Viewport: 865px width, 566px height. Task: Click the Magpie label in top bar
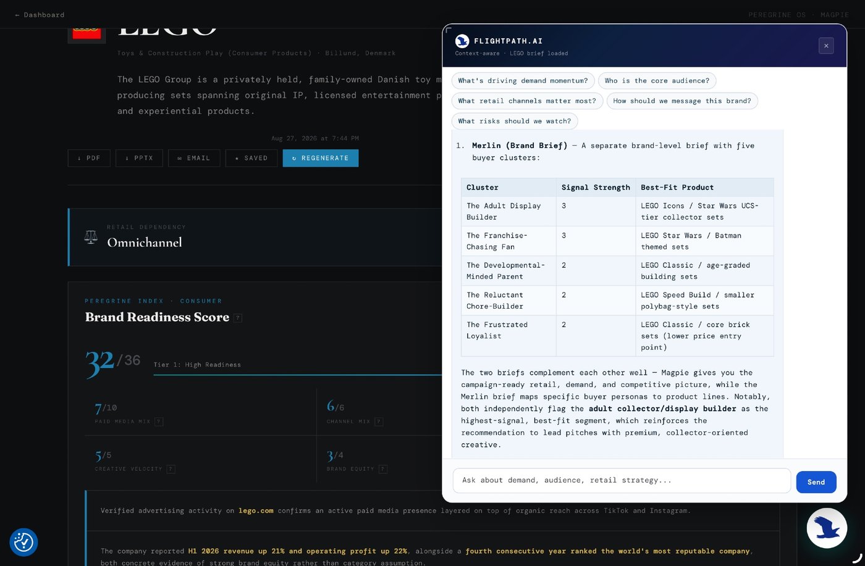pos(835,15)
